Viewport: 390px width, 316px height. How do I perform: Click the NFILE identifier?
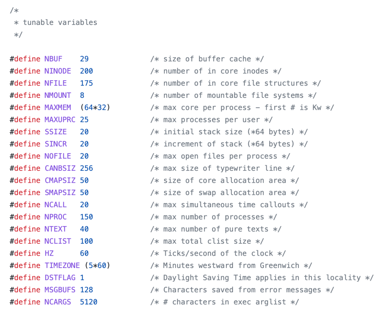[x=56, y=83]
